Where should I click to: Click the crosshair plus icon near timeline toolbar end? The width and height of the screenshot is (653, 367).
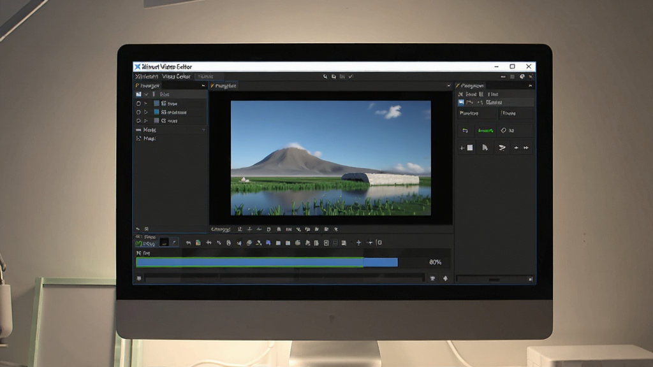358,243
